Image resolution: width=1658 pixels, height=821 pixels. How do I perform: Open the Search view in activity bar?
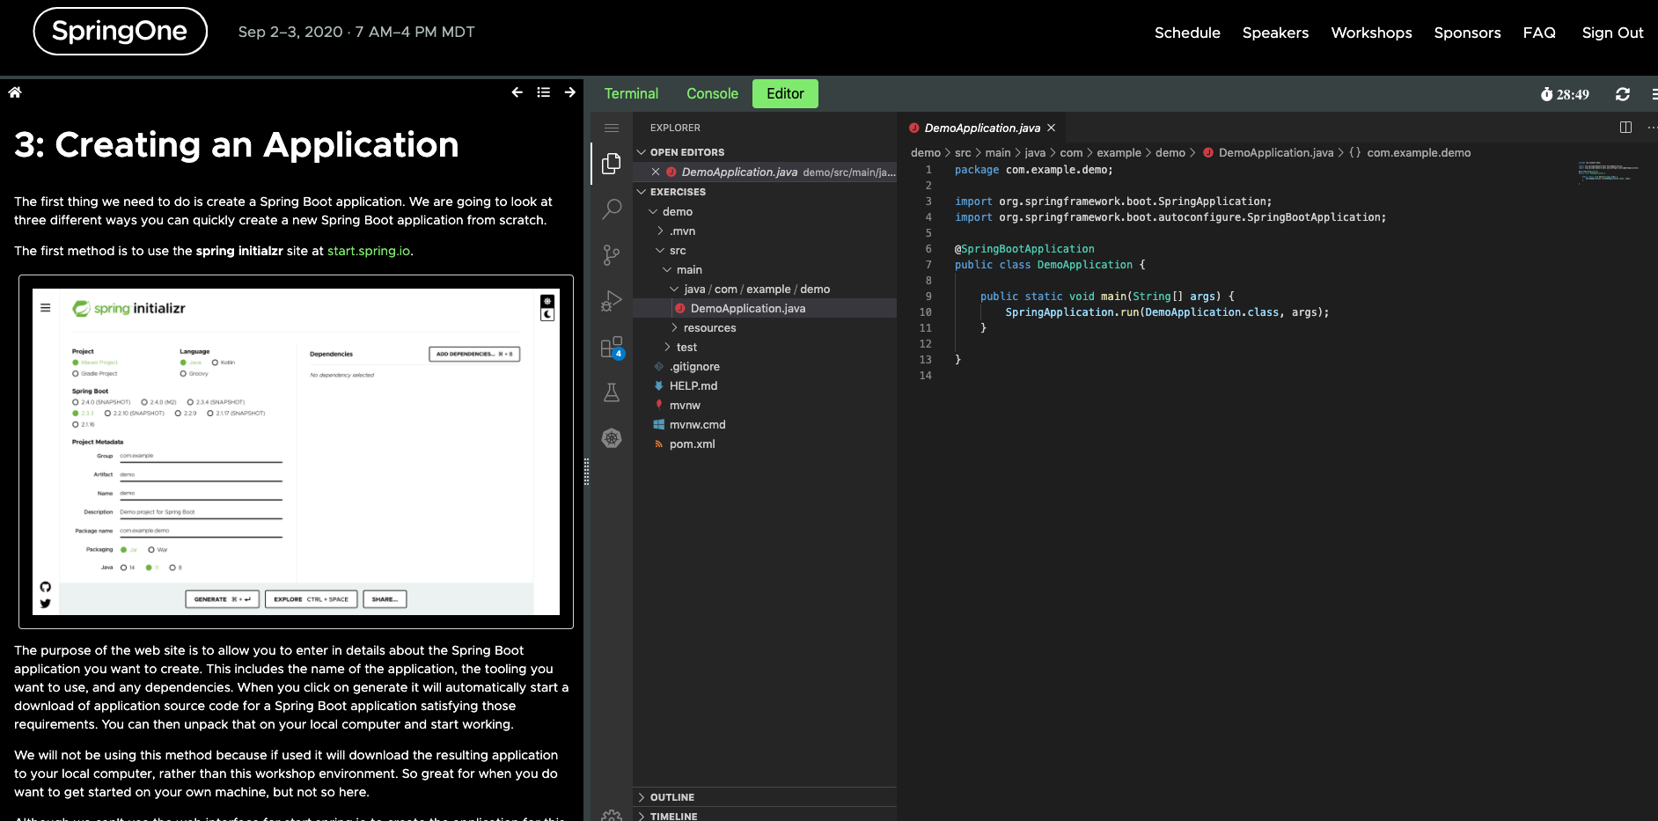[x=612, y=209]
